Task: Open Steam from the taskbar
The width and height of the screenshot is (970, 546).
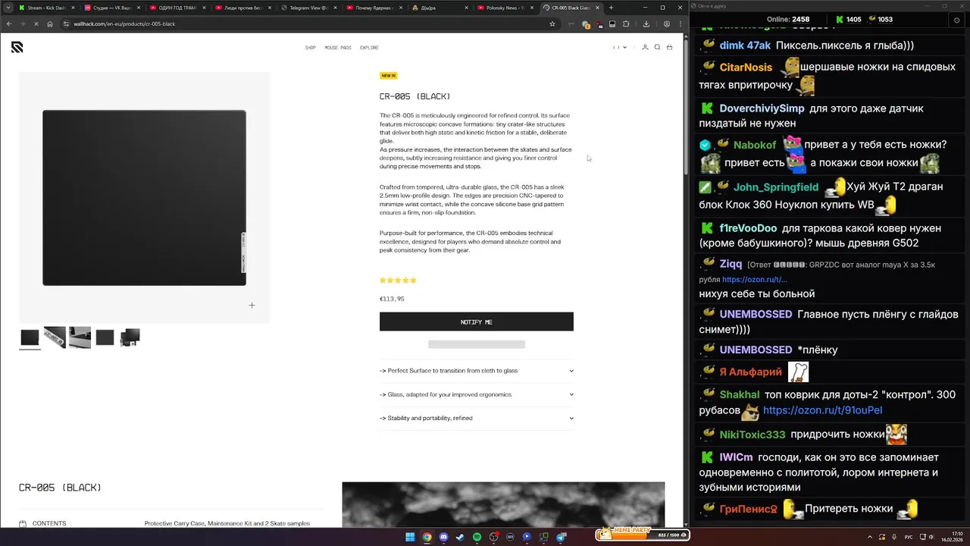Action: tap(460, 537)
